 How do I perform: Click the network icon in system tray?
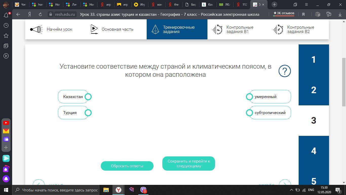[x=304, y=190]
